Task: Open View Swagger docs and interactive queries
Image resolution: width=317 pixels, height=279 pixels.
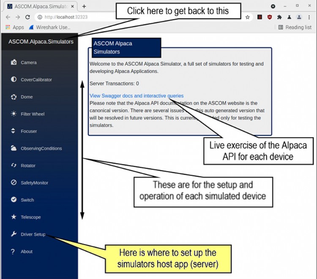Action: point(137,96)
